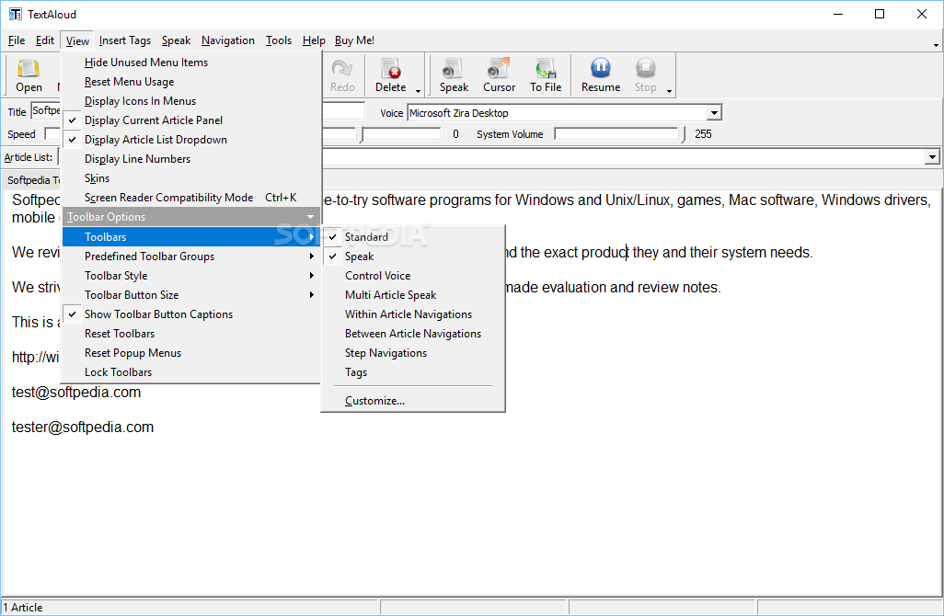Open the Skins option
The height and width of the screenshot is (616, 944).
191,178
